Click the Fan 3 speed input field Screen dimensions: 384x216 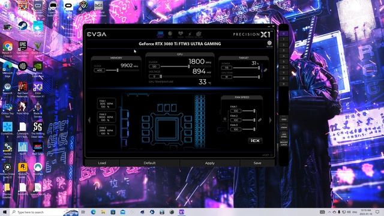tap(236, 130)
